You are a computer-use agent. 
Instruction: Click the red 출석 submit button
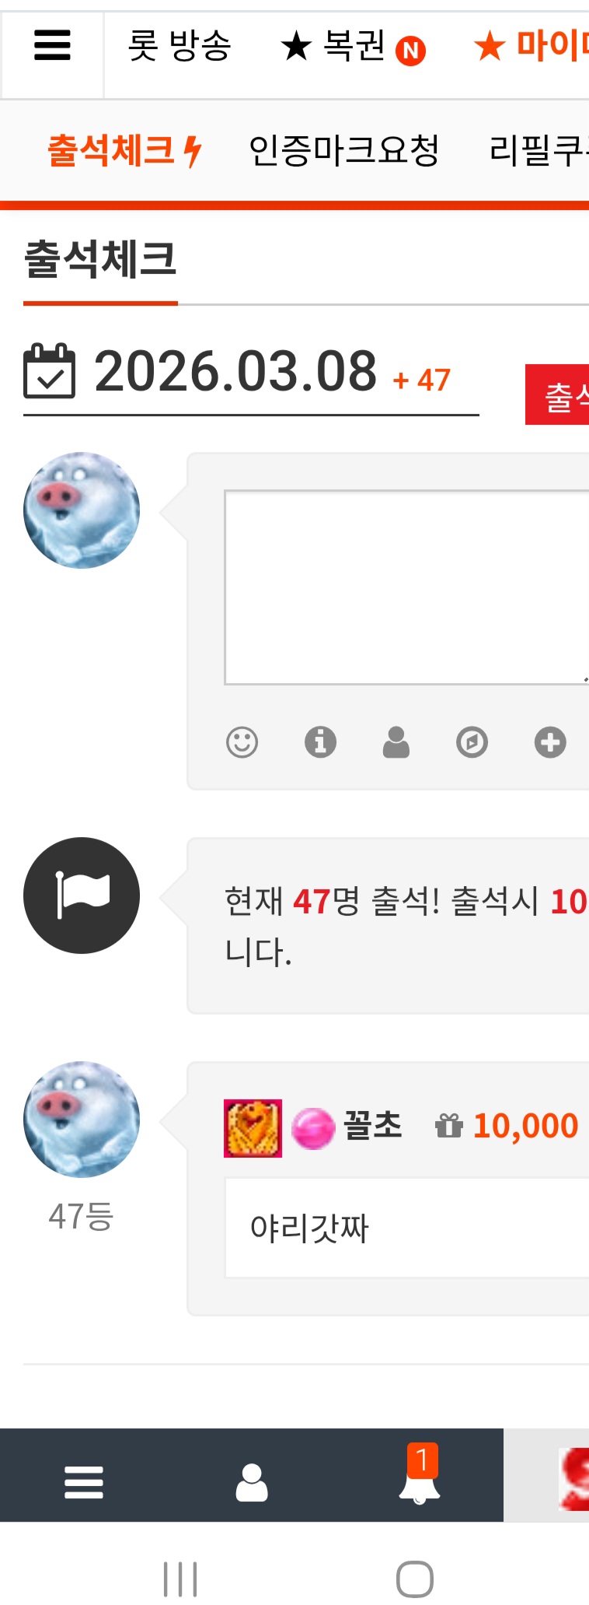pyautogui.click(x=557, y=394)
